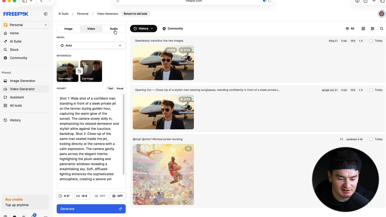
Task: Click 'Seamlessly transition the two images' title
Action: click(159, 41)
